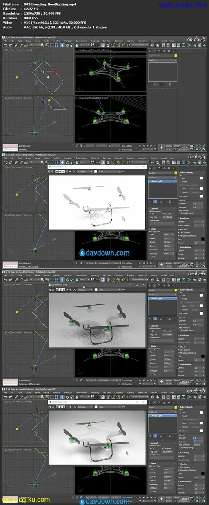Select the highlighted Move tool in 00:00:47 frame
209x505 pixels.
tap(62, 45)
